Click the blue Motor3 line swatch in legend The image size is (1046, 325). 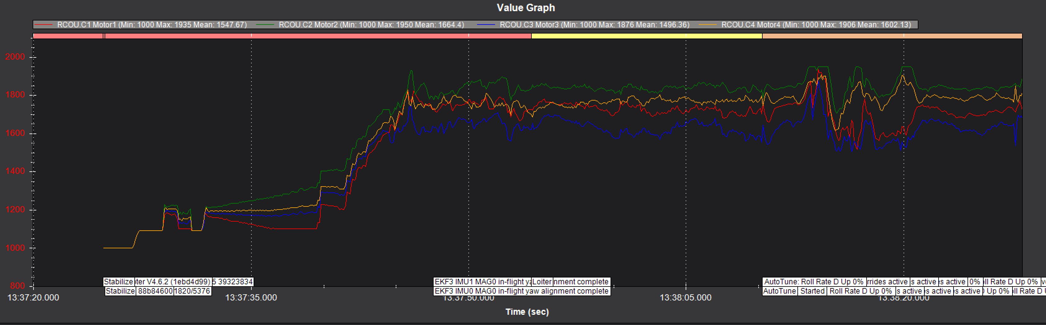486,25
